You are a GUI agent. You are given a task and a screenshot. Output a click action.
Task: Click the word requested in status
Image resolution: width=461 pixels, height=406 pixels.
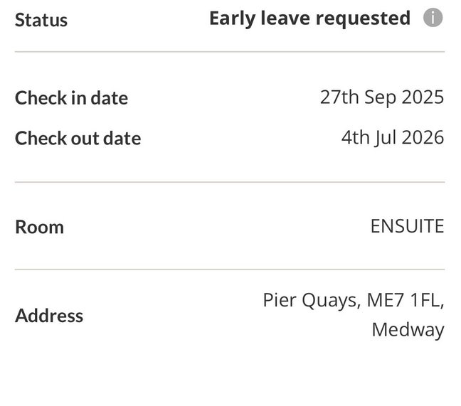[x=363, y=19]
